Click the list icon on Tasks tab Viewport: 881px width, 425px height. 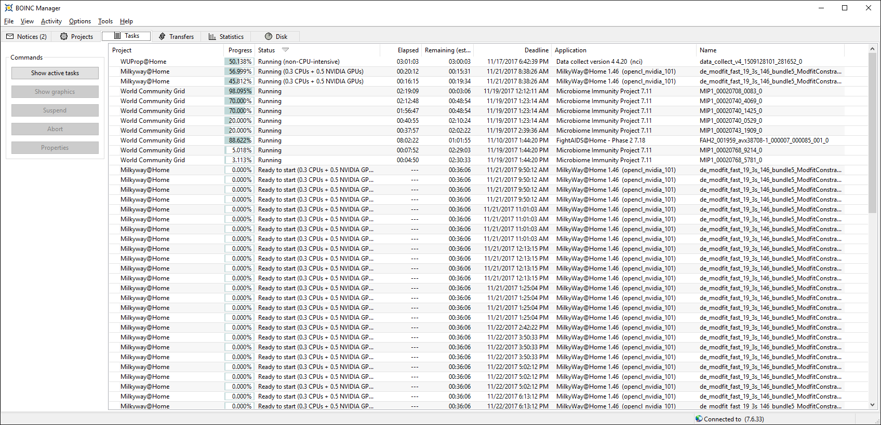click(x=117, y=36)
